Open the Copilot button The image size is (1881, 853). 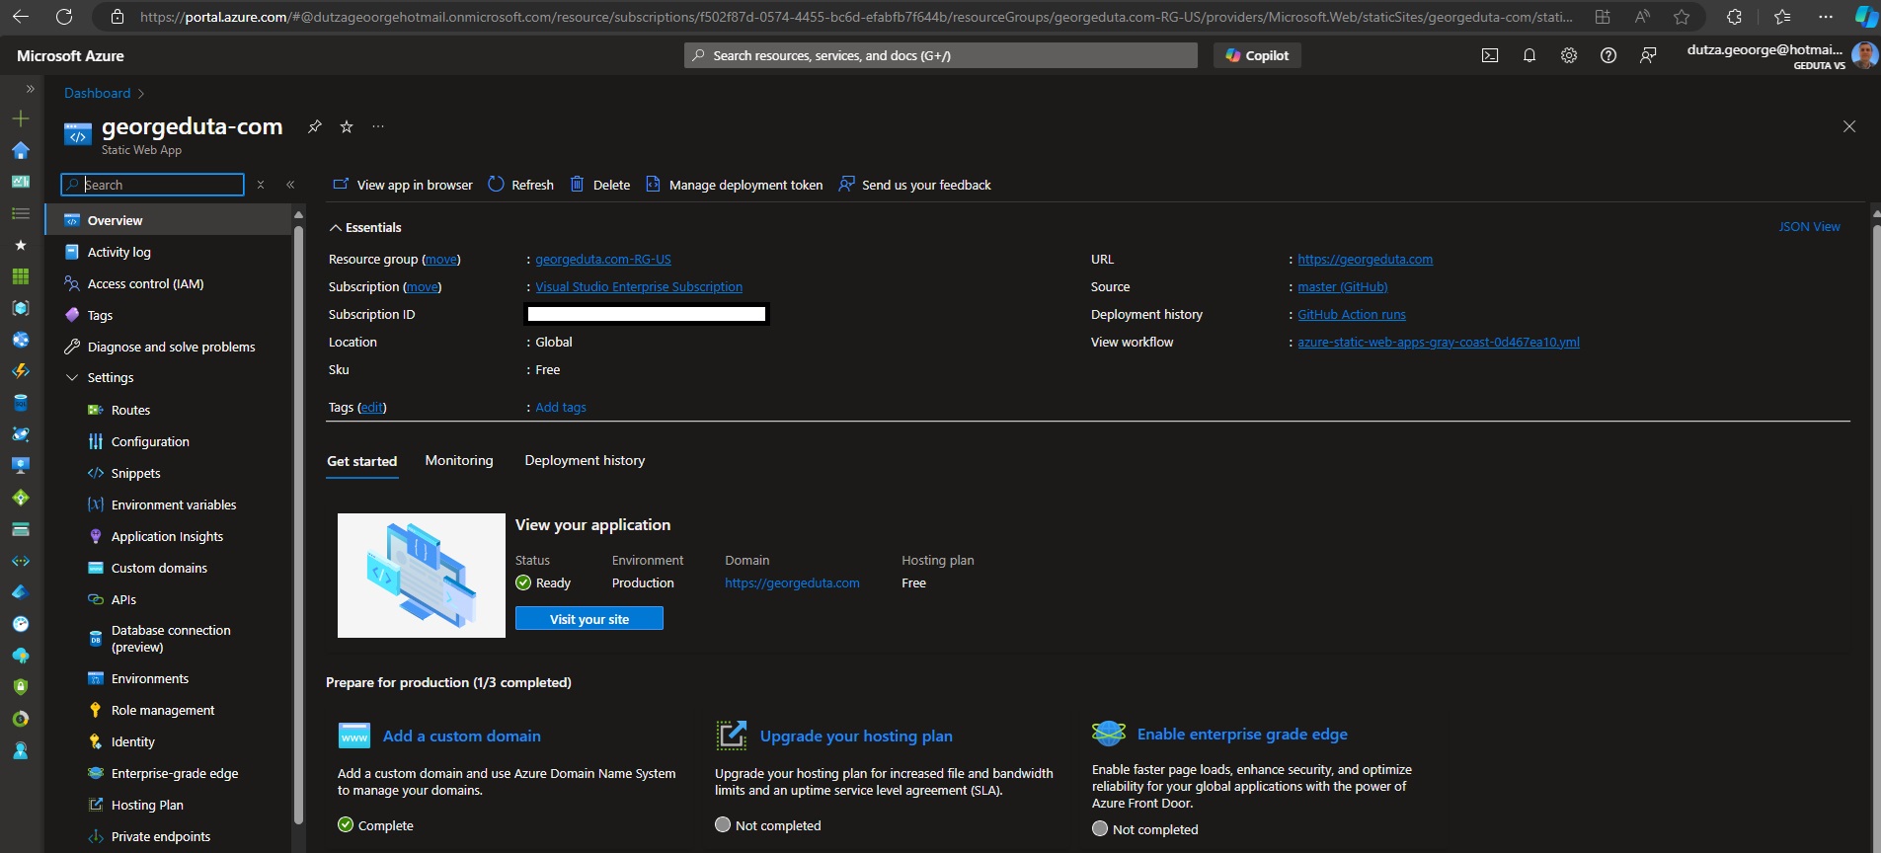coord(1257,55)
